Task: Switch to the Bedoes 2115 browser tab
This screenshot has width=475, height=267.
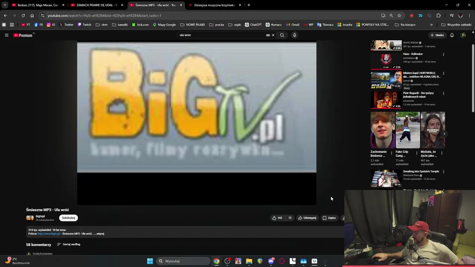Action: (x=37, y=5)
